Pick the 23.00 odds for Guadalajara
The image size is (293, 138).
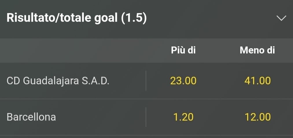[183, 81]
